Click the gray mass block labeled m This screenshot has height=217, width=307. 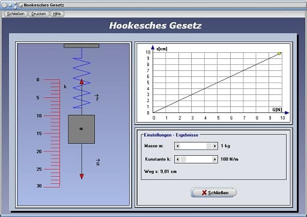pos(82,129)
